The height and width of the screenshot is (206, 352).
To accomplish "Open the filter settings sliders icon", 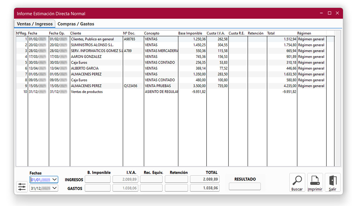I will pos(22,186).
